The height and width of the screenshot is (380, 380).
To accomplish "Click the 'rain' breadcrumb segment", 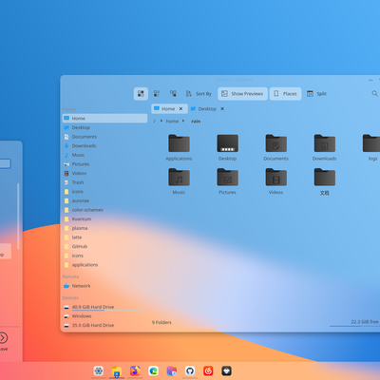I will coord(196,121).
